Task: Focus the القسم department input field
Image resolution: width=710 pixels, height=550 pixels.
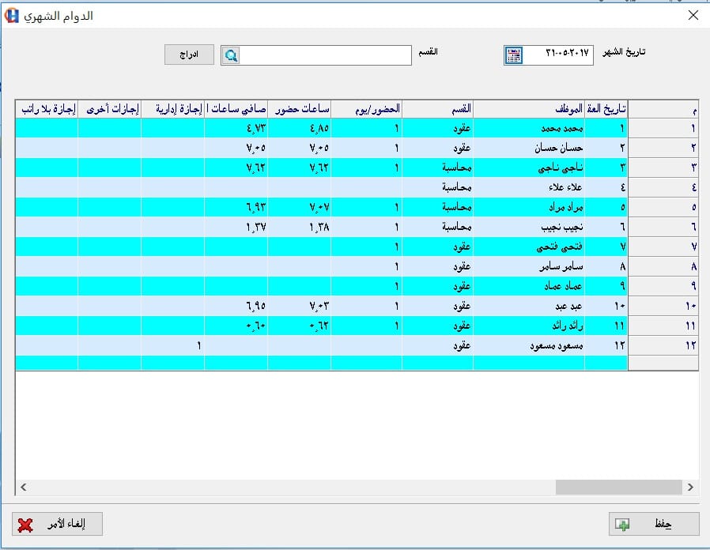Action: (x=325, y=55)
